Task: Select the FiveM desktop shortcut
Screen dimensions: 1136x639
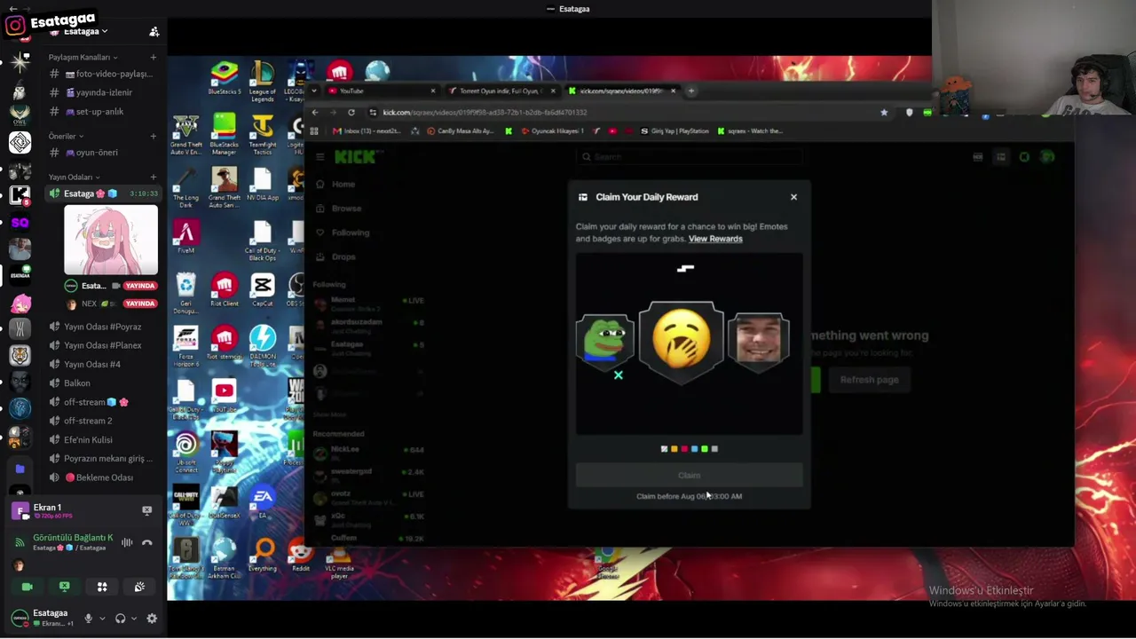Action: (185, 237)
